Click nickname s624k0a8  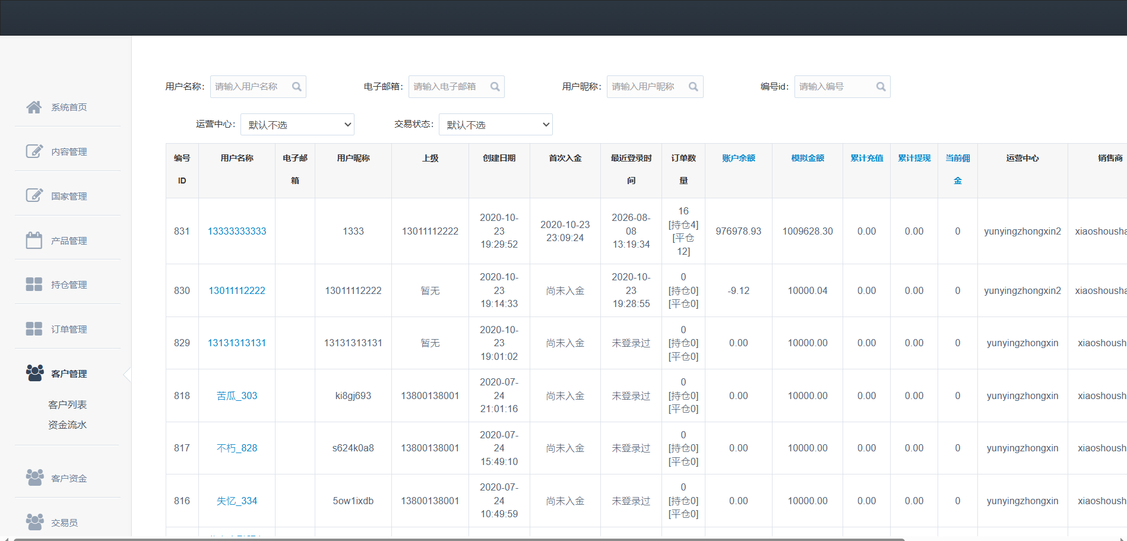click(353, 448)
